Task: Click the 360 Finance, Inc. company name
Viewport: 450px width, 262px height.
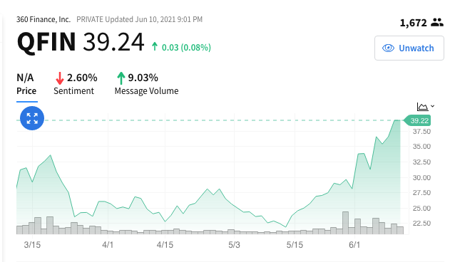Action: click(x=44, y=19)
